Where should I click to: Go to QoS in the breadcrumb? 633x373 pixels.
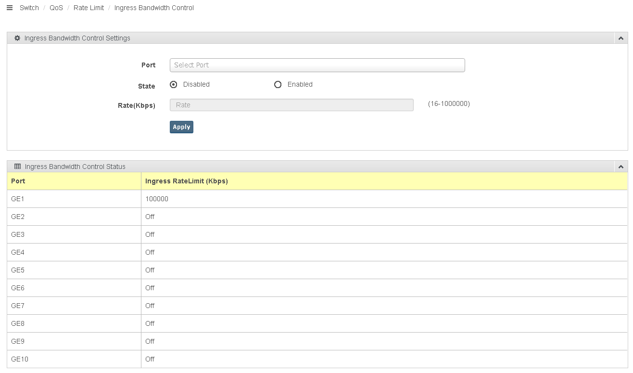[x=56, y=8]
